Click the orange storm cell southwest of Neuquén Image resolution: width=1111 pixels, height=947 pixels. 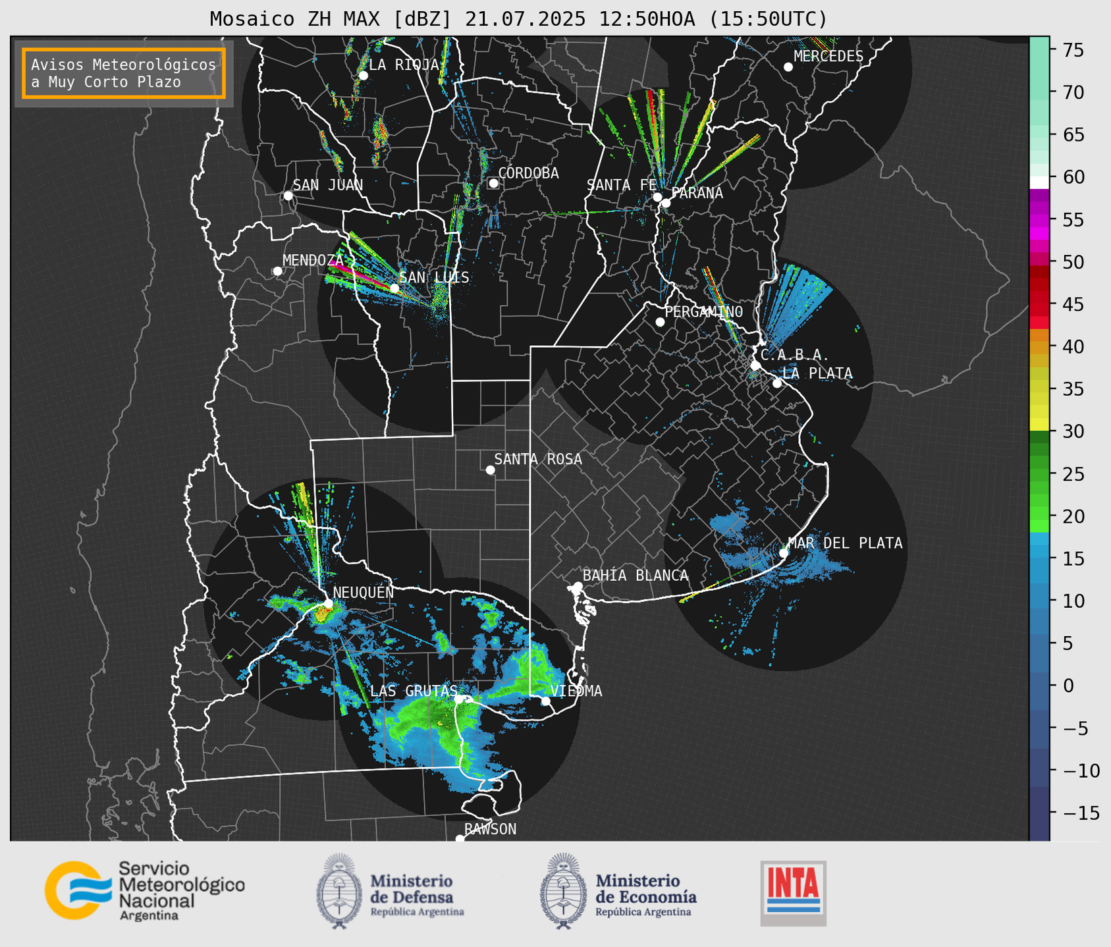tap(322, 615)
